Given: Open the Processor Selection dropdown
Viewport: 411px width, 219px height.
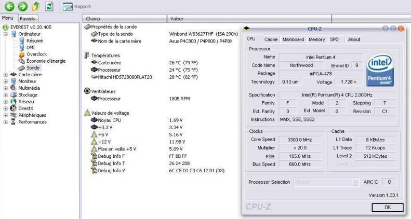Looking at the screenshot, I should (x=326, y=182).
